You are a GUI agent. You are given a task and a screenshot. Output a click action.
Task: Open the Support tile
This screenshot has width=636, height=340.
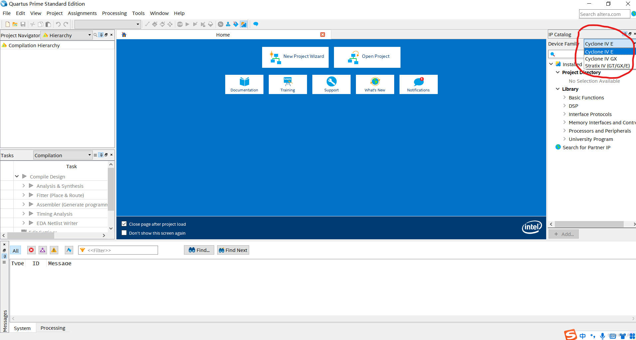pos(331,84)
